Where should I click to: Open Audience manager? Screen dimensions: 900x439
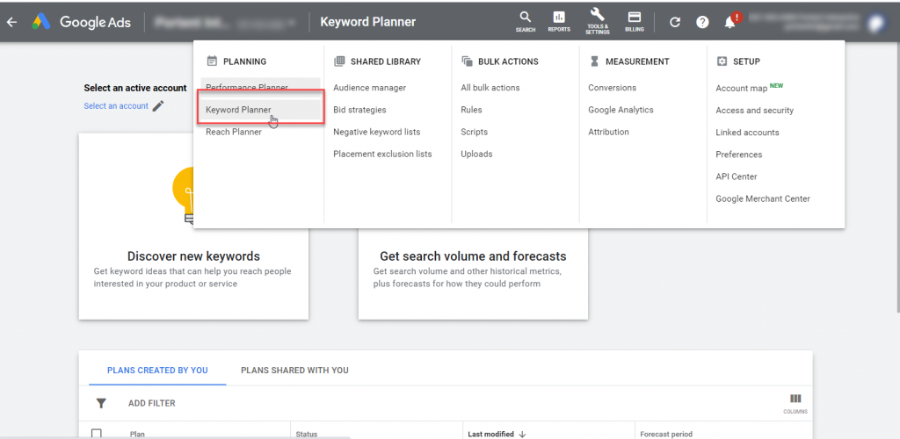tap(370, 88)
